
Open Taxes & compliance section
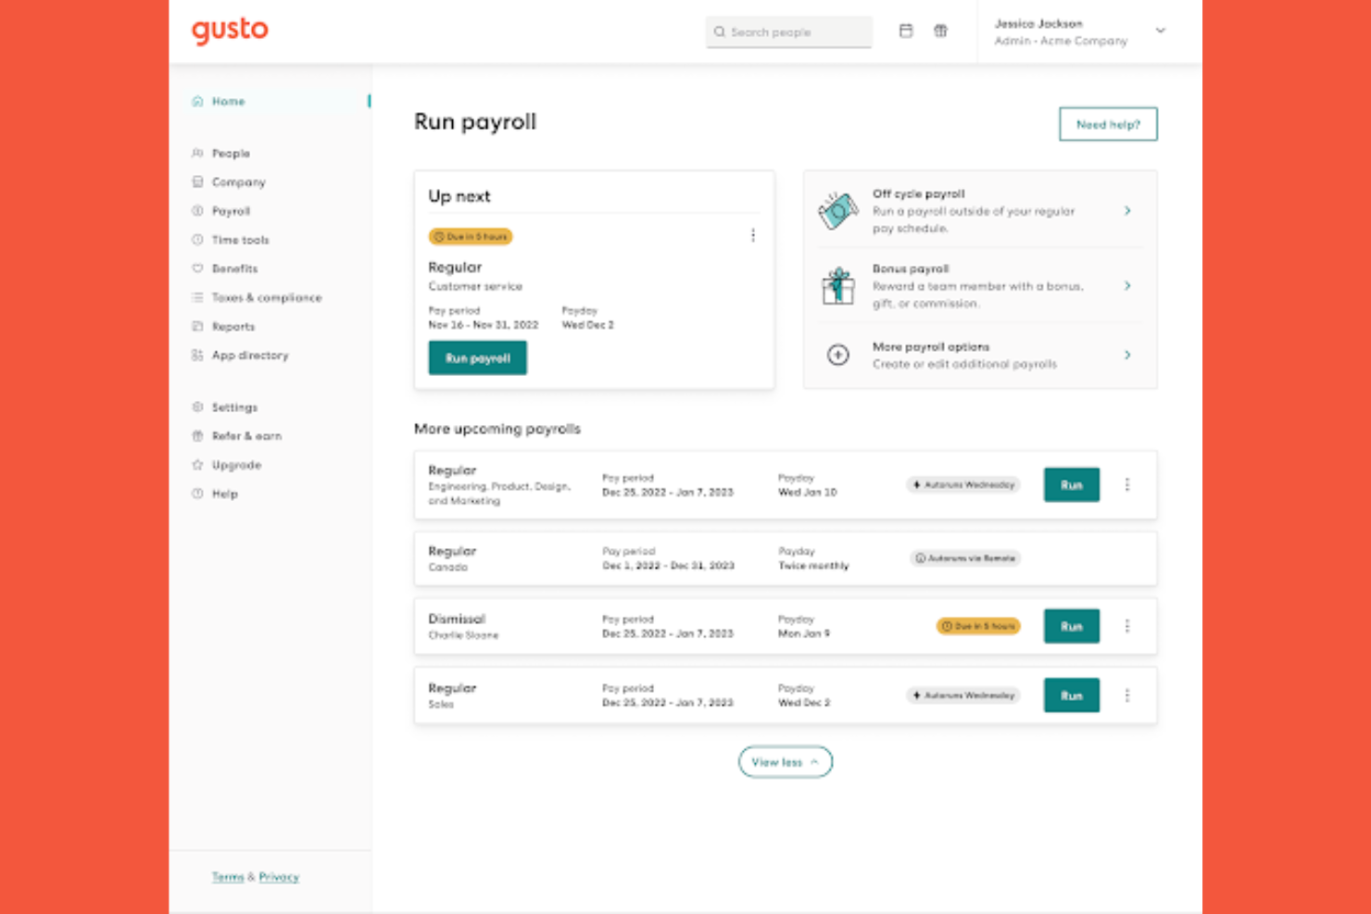click(x=267, y=297)
